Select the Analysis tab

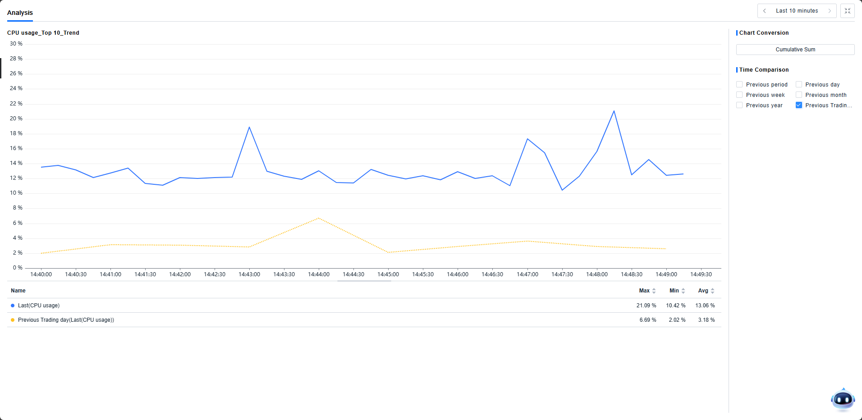tap(20, 13)
